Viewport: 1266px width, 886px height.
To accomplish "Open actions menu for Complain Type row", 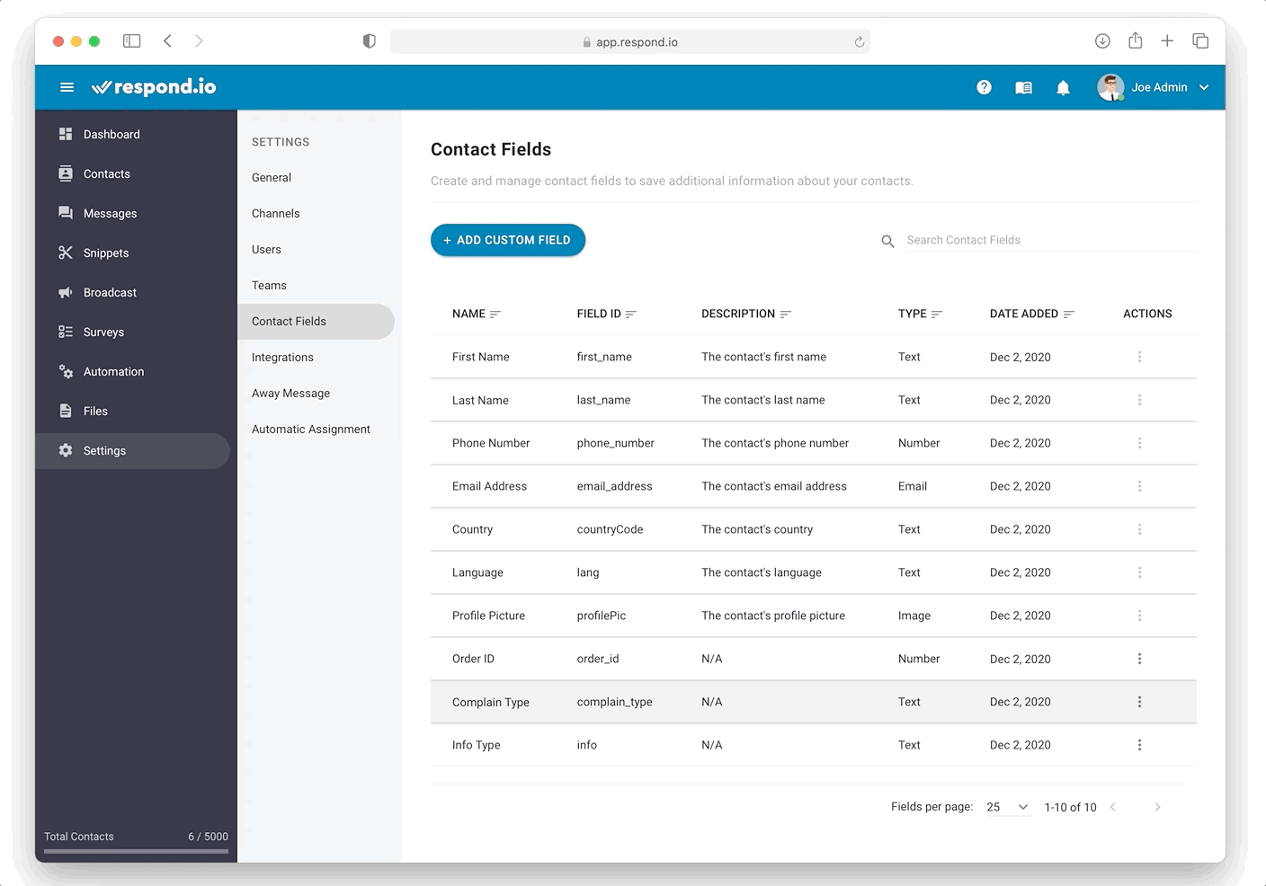I will 1139,702.
